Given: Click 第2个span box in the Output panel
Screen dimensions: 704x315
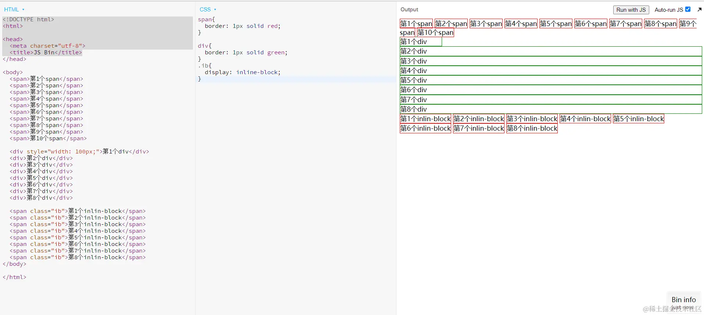Looking at the screenshot, I should pos(451,23).
